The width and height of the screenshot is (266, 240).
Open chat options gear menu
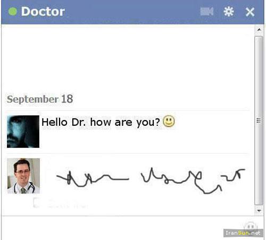(229, 12)
